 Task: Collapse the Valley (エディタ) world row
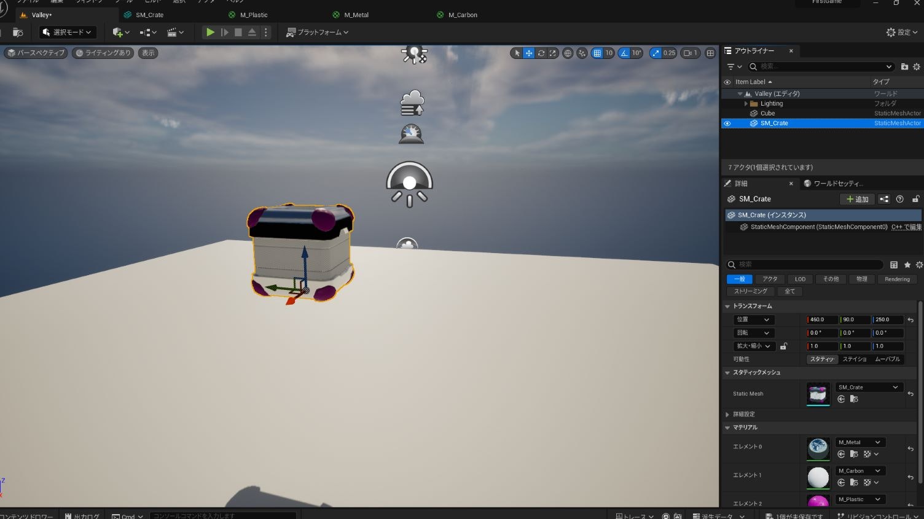pos(740,94)
